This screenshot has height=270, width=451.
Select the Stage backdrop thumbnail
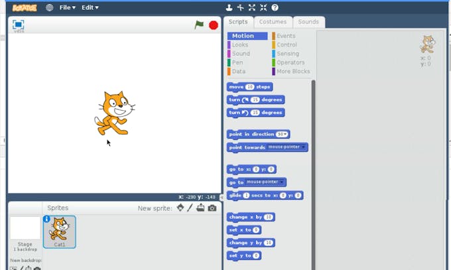click(x=25, y=228)
